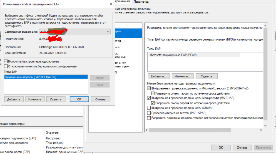The width and height of the screenshot is (276, 154).
Task: Click Добавить in the PEAP properties dialog
Action: coord(14,99)
